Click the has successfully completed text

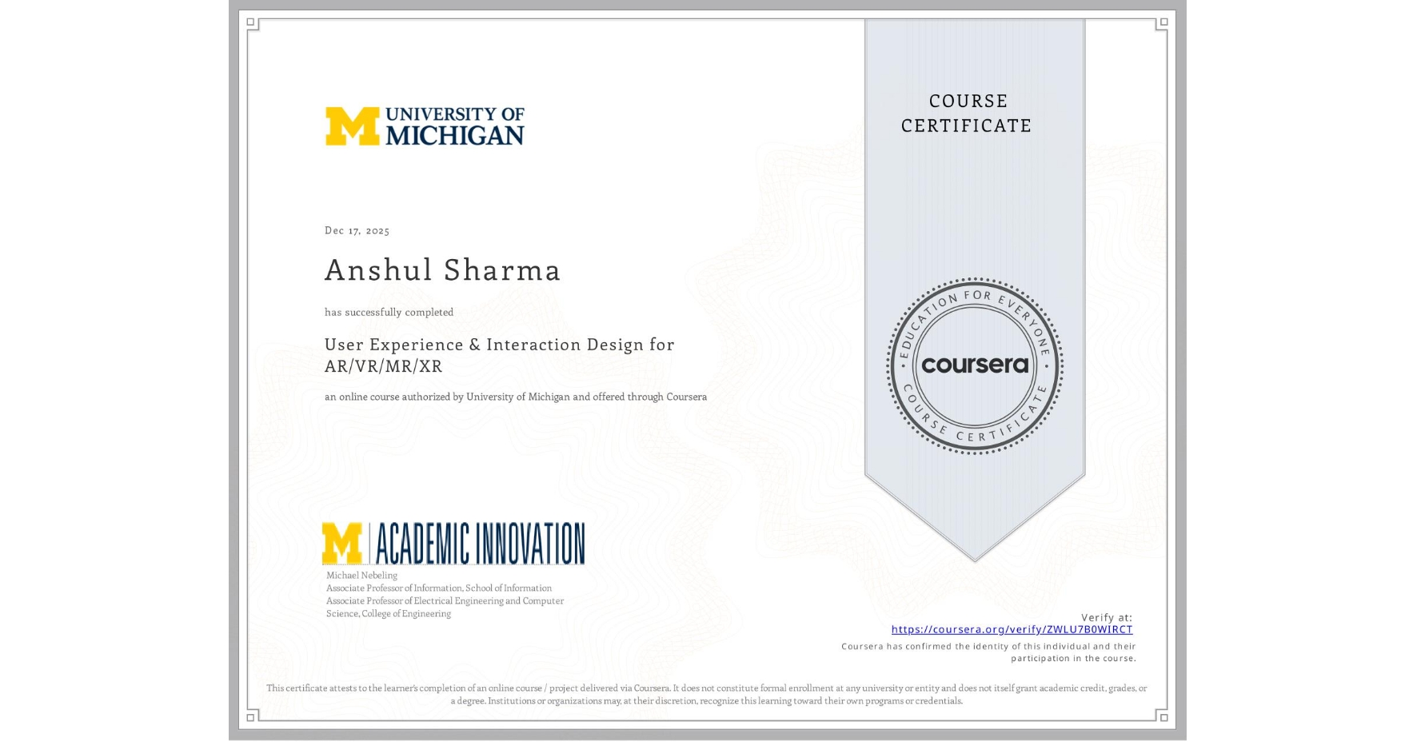pos(389,312)
